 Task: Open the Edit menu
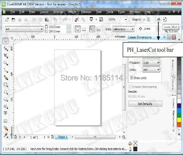click(x=22, y=12)
